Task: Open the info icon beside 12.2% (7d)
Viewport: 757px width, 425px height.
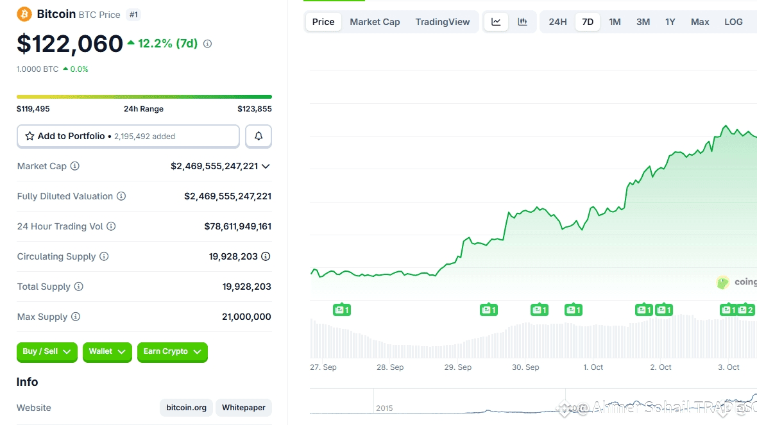Action: 208,44
